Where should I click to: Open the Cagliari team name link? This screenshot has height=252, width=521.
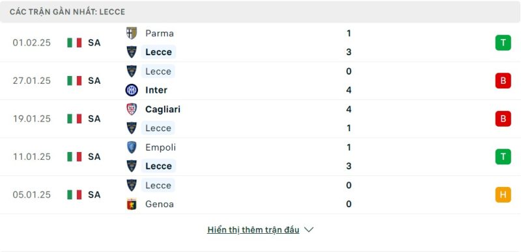163,109
